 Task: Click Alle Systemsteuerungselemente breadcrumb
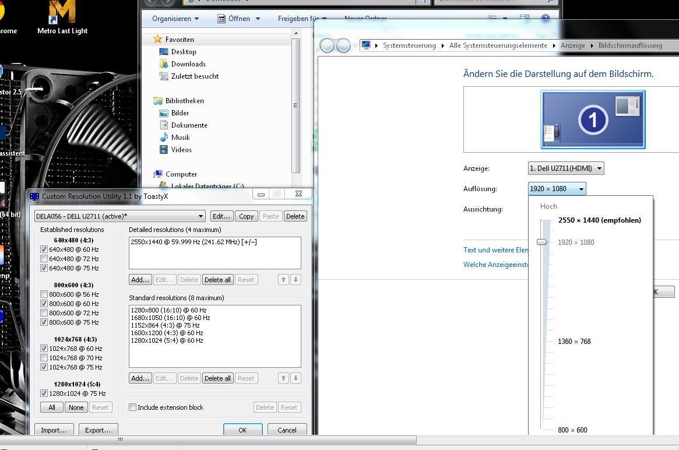click(x=498, y=45)
